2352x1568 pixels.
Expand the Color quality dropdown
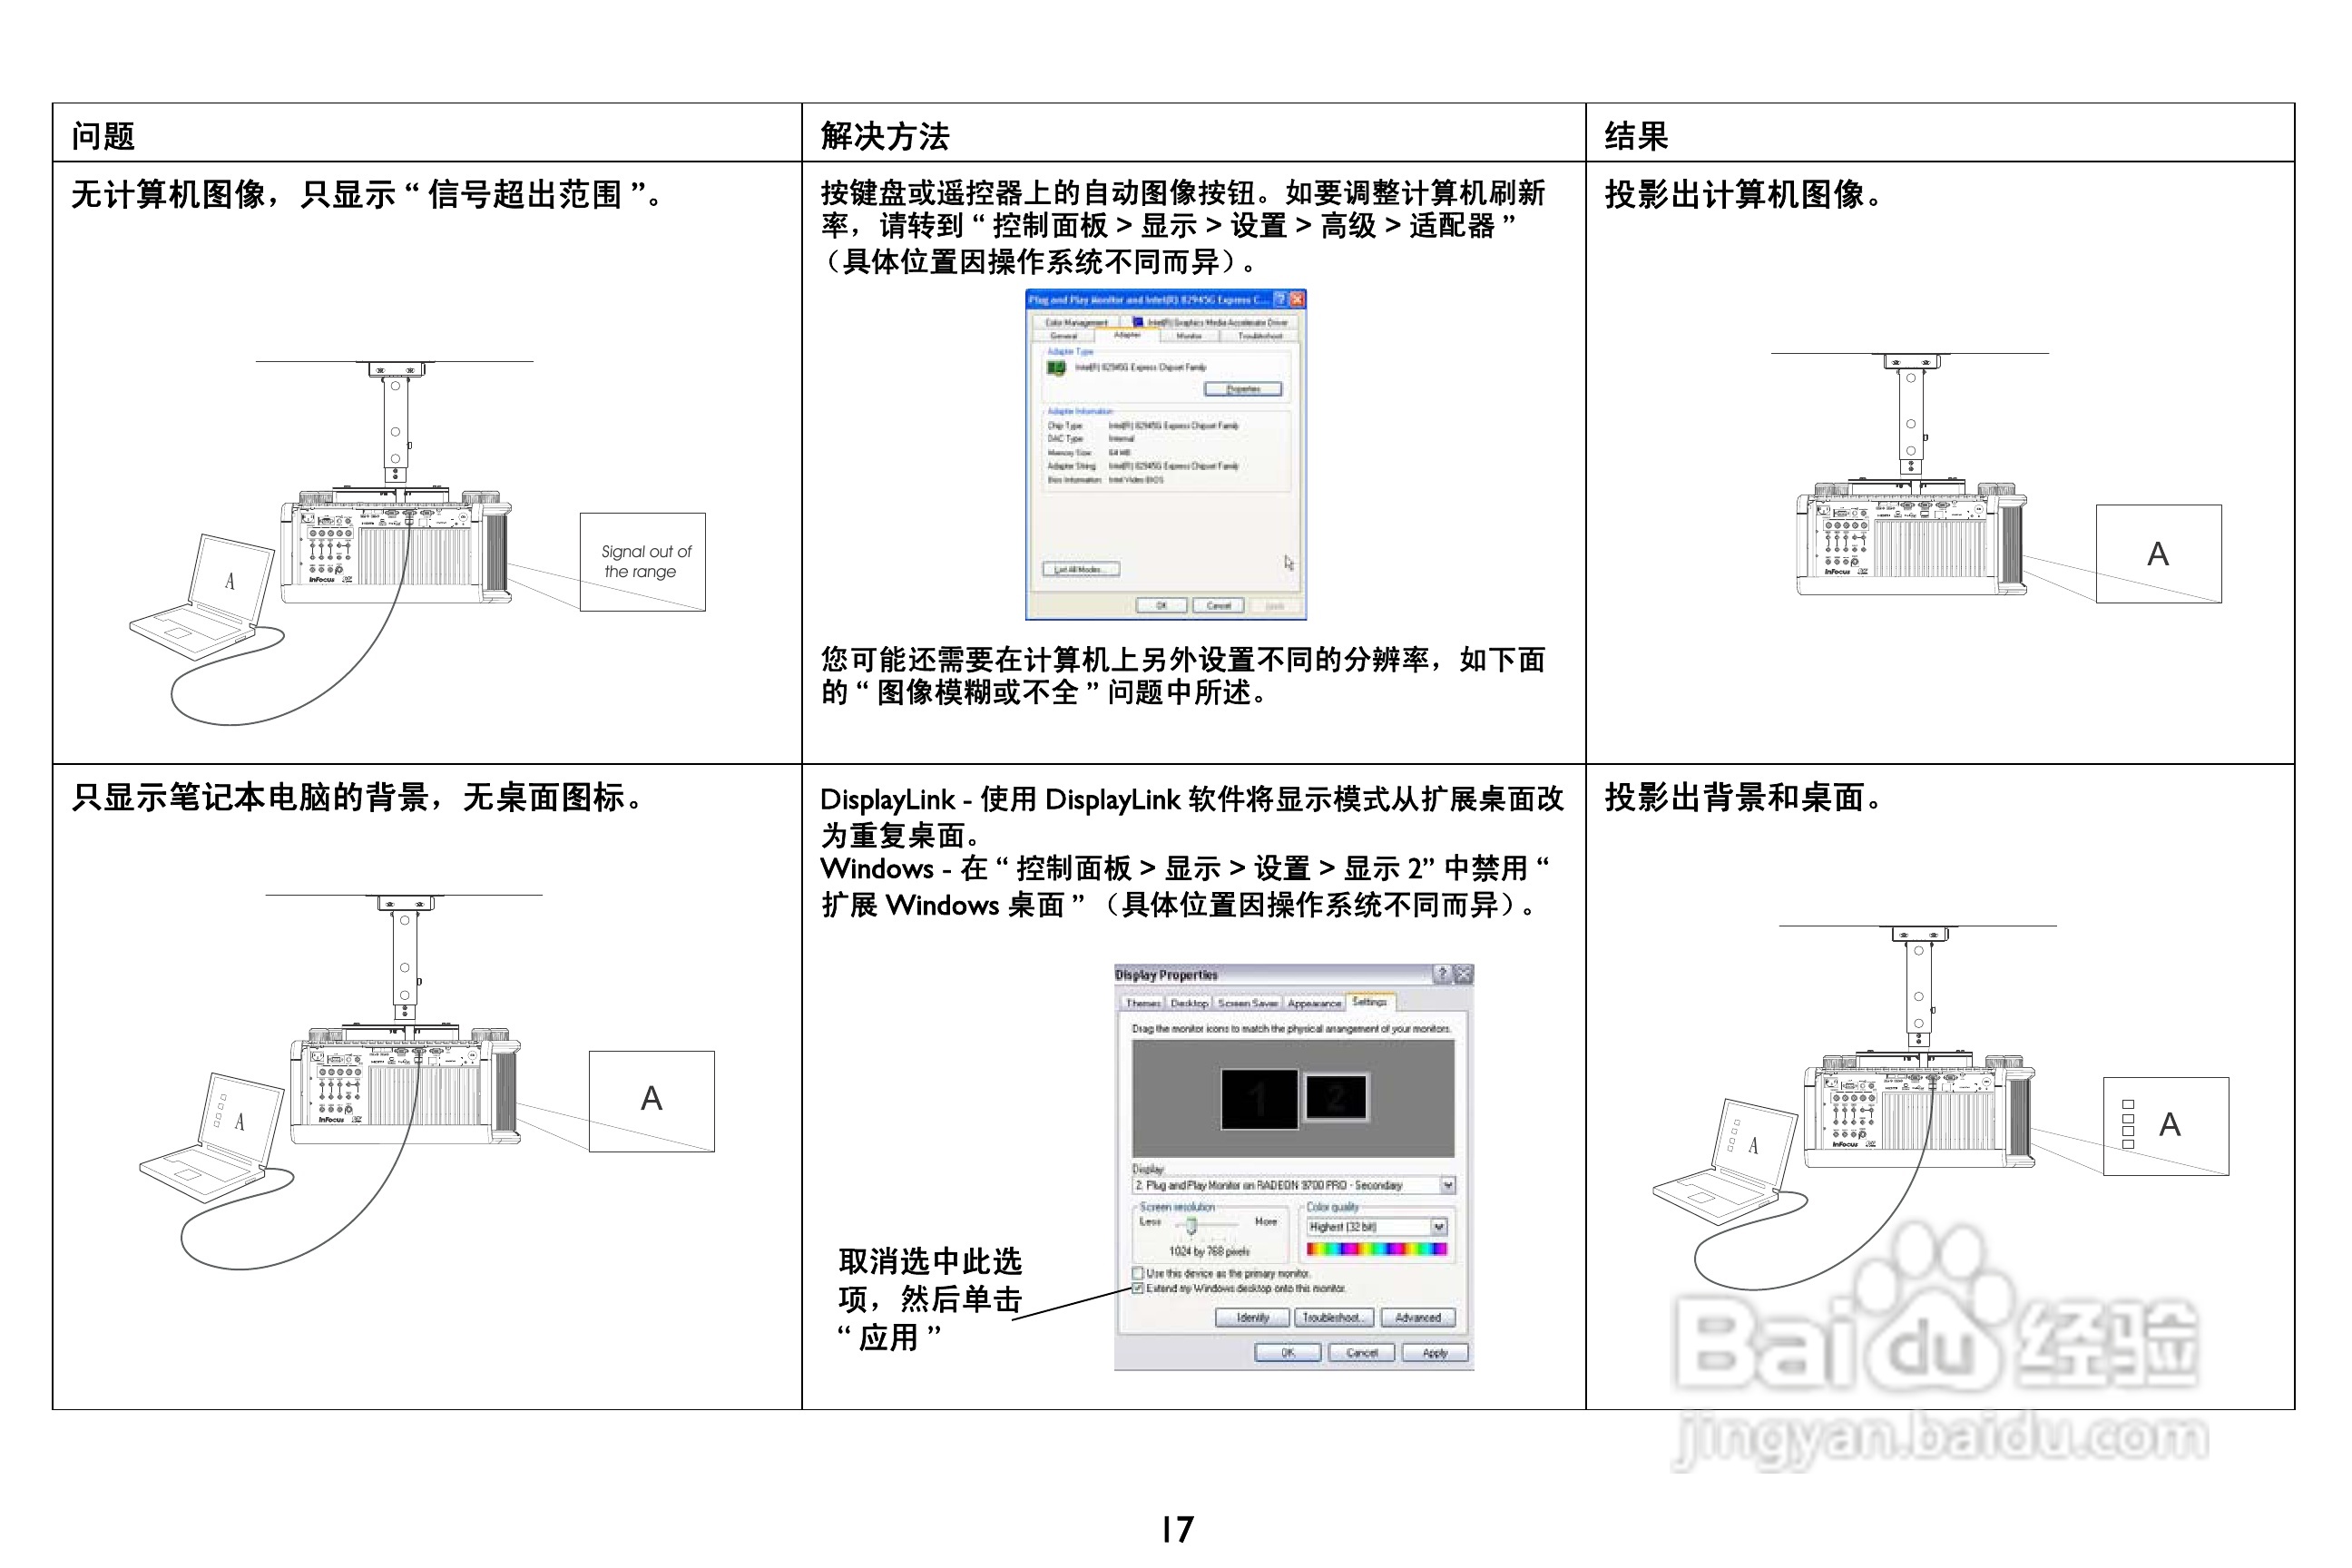pos(1438,1227)
